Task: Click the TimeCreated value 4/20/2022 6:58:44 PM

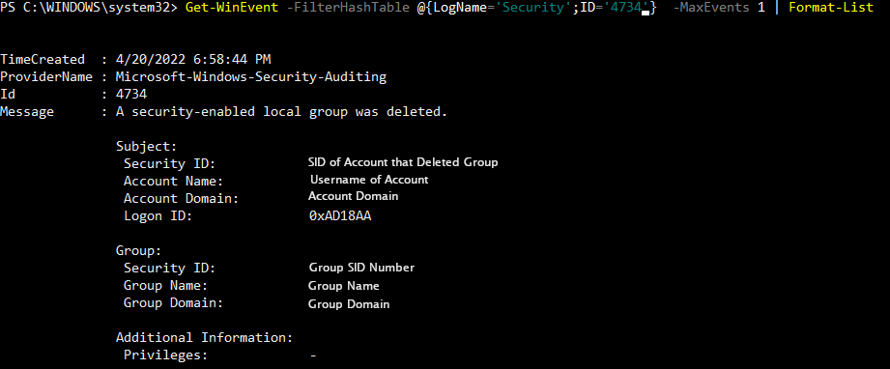Action: [193, 60]
